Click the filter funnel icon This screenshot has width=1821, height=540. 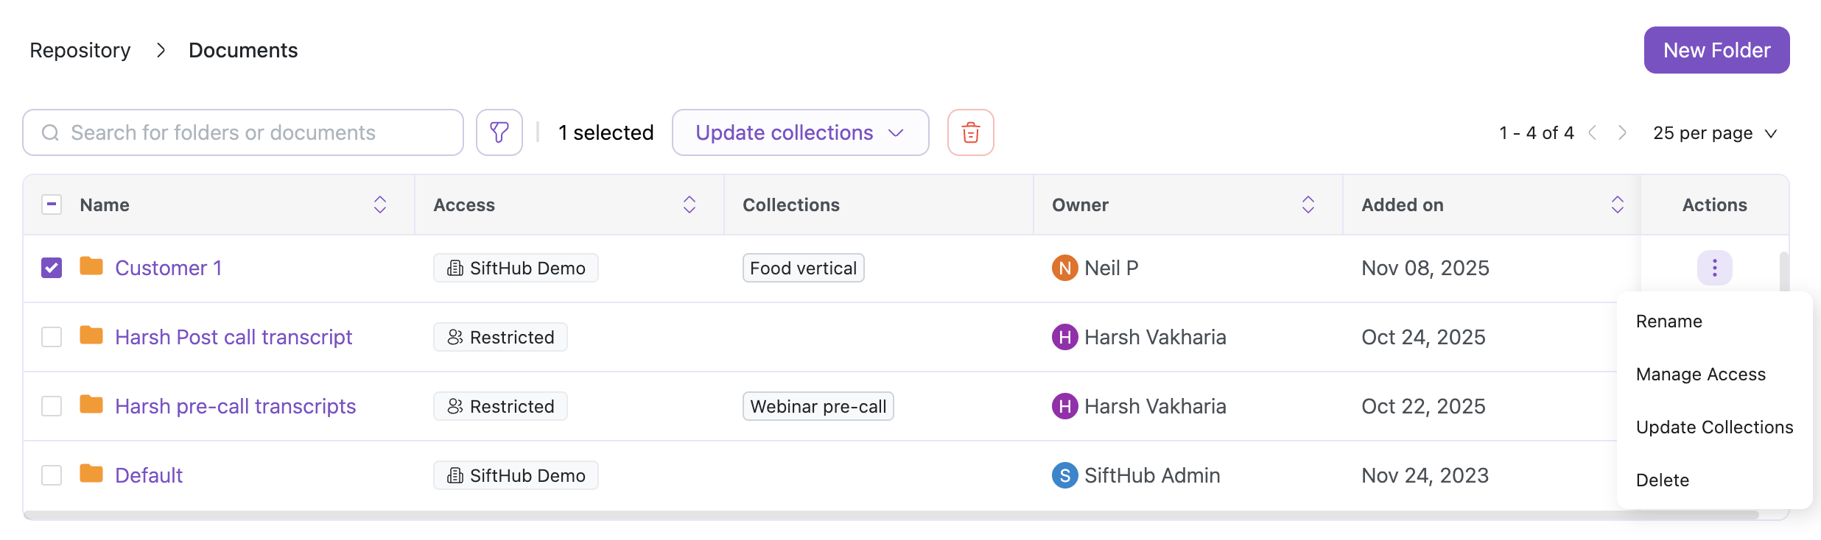click(499, 132)
